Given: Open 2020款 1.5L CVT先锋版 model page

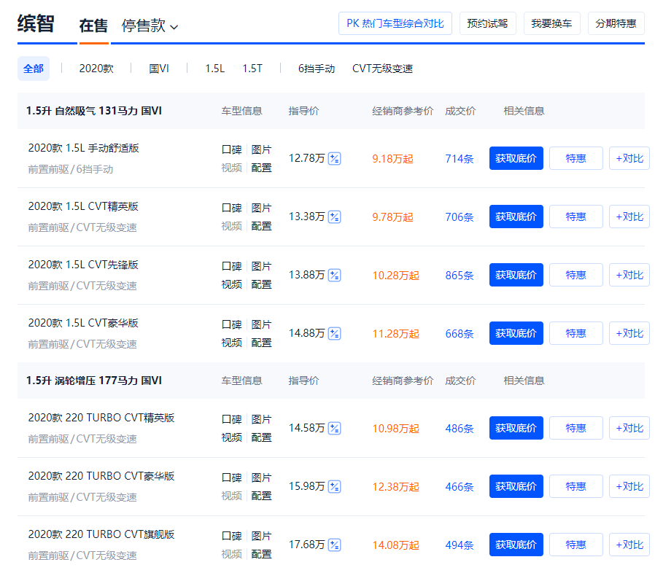Looking at the screenshot, I should (83, 265).
